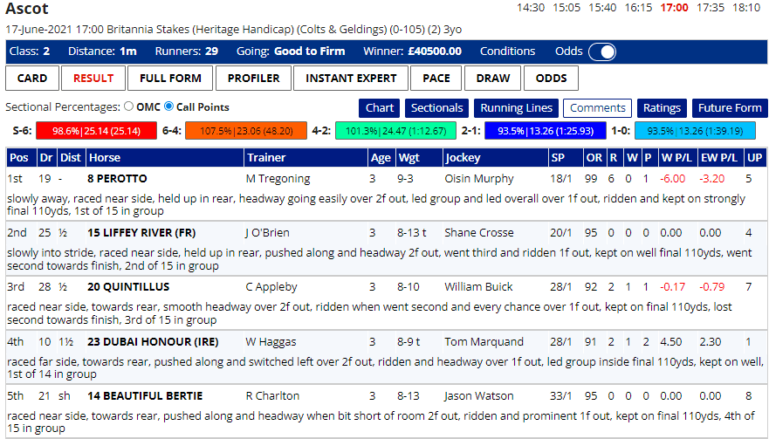Open the PROFILER tab
The image size is (769, 439).
[x=253, y=79]
